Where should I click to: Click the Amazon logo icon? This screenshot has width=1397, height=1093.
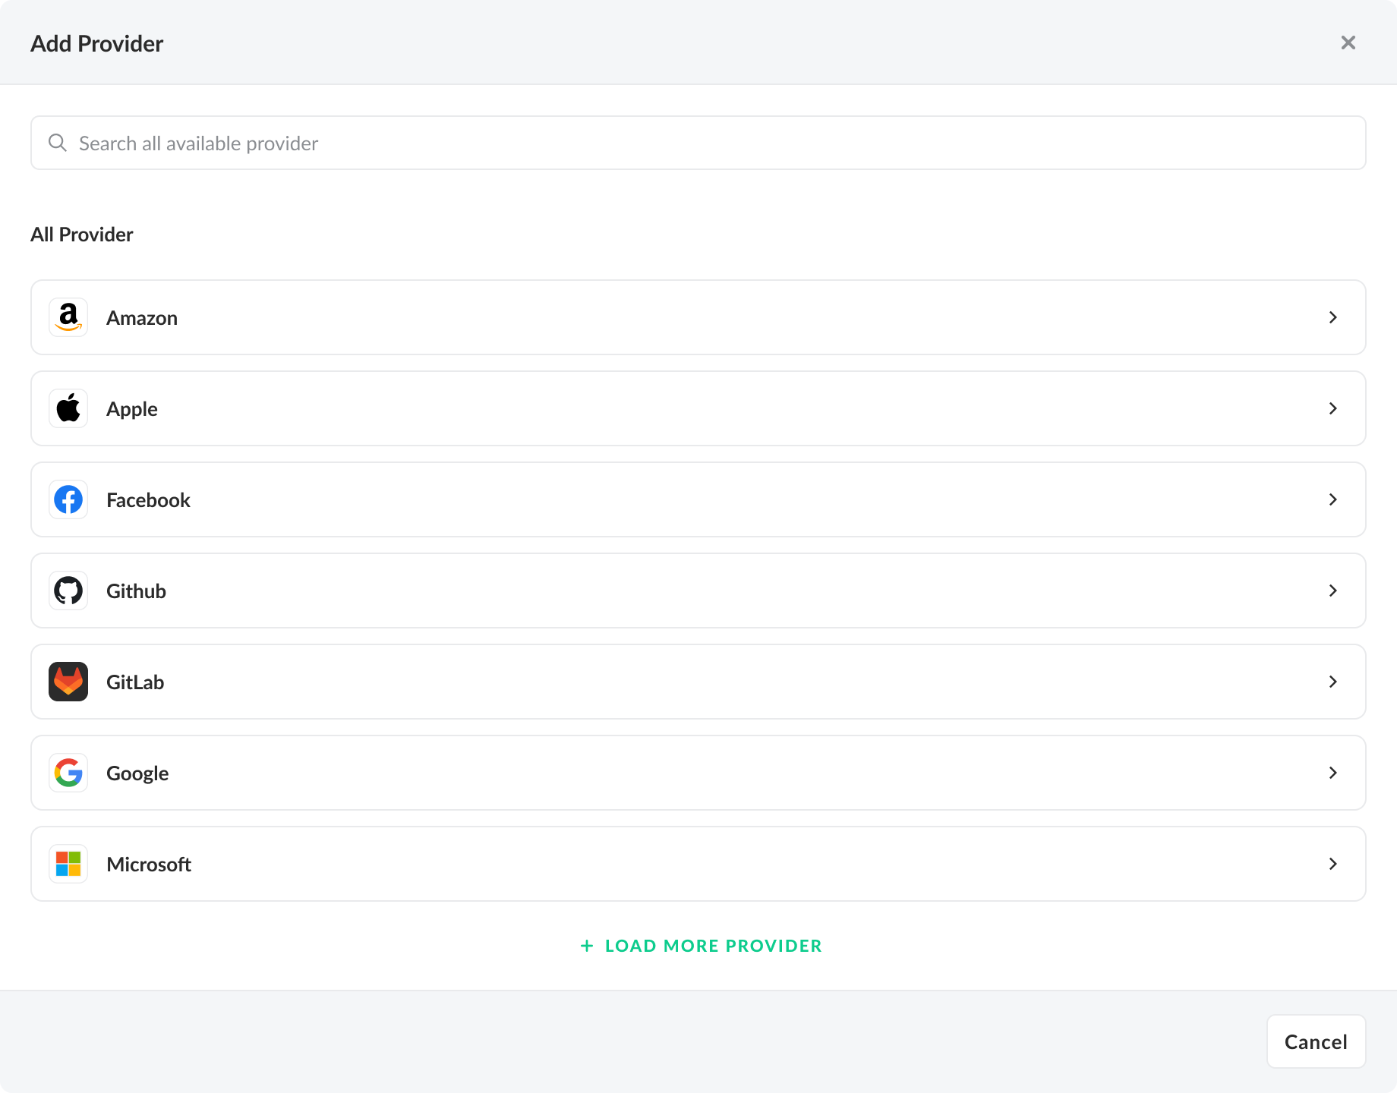(68, 317)
